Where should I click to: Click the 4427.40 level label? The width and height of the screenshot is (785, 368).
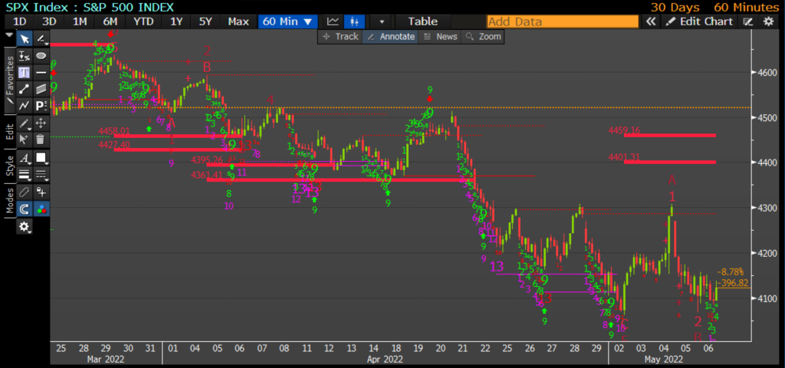point(114,144)
